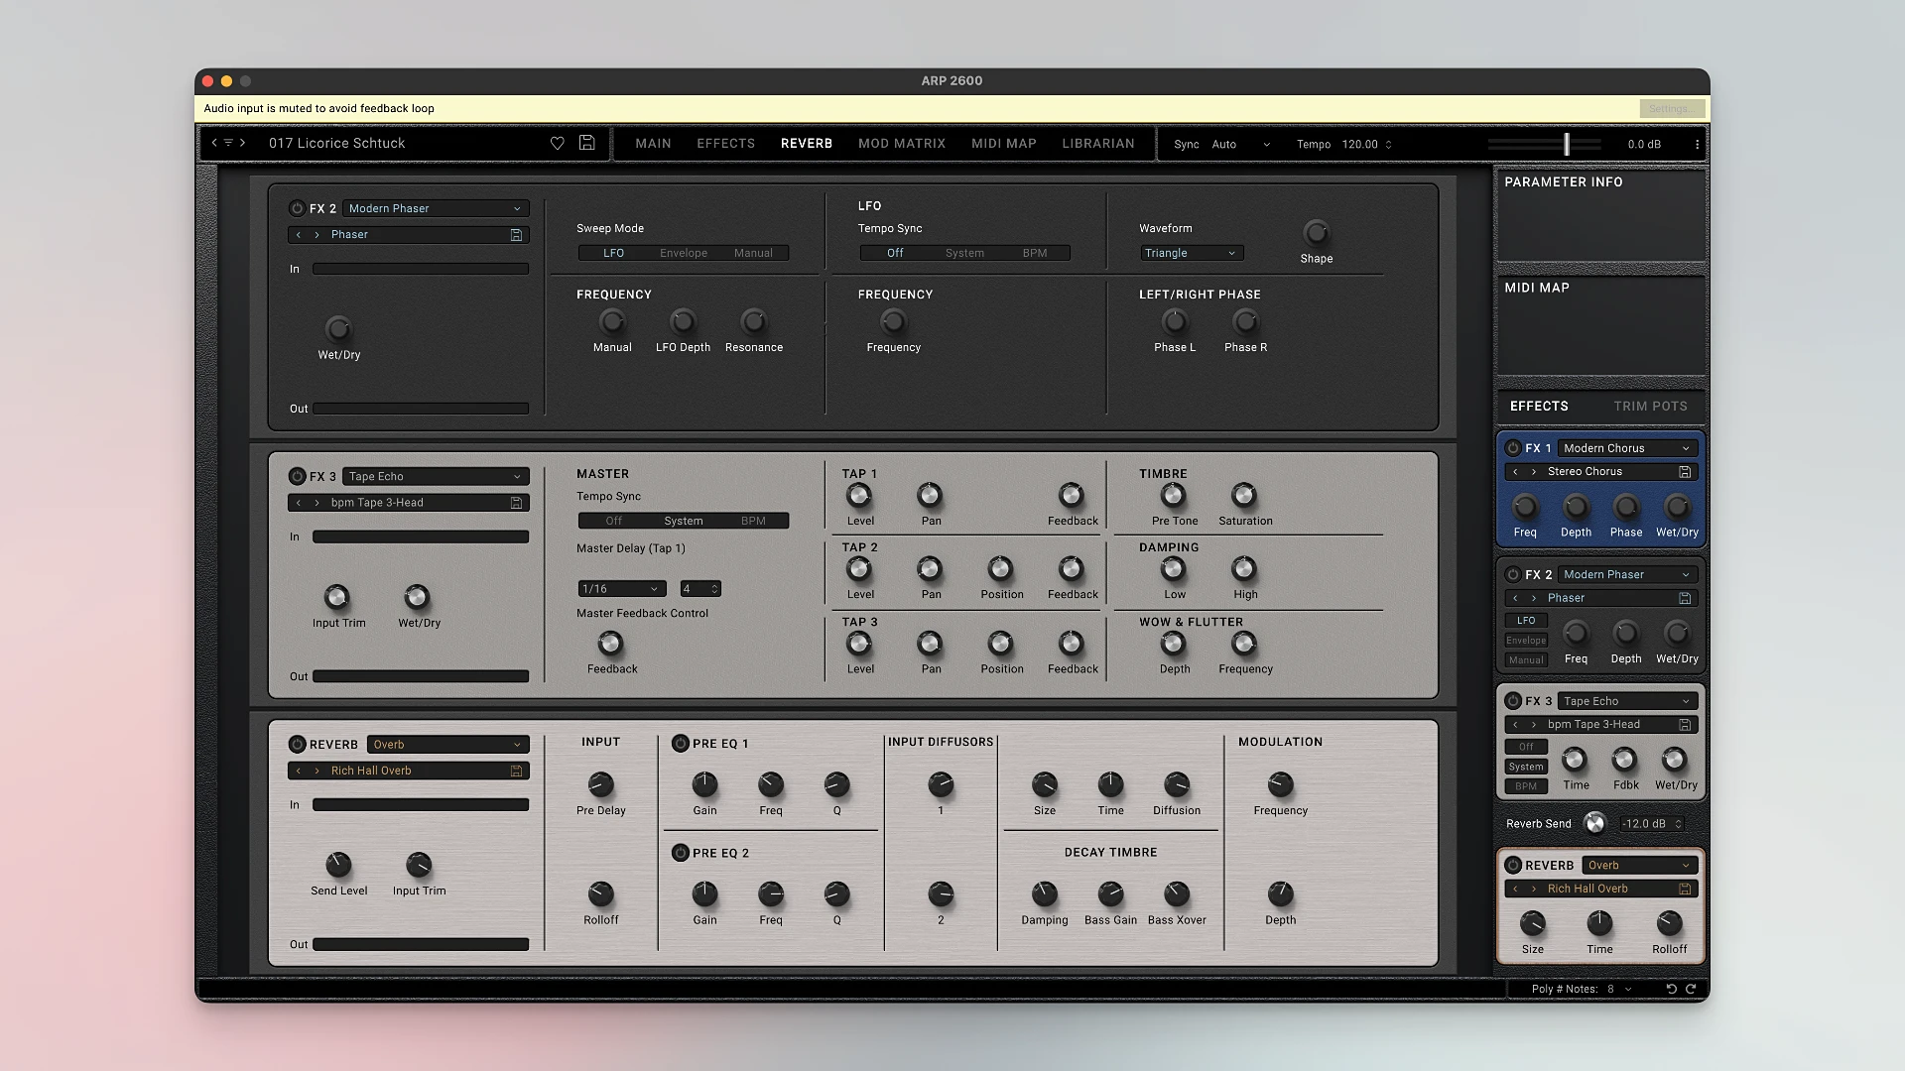Save the Rich Hall Overb reverb preset

pos(516,771)
